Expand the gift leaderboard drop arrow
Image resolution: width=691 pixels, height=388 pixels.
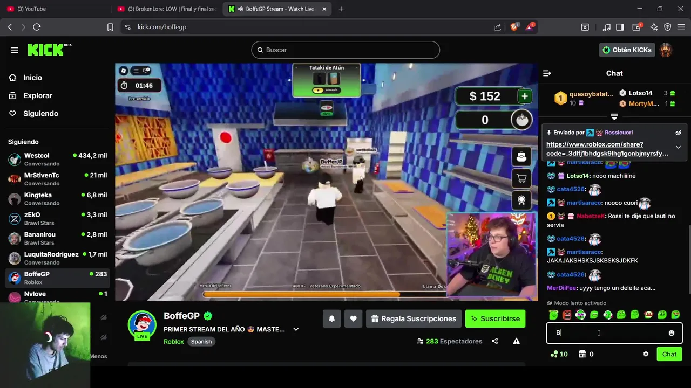click(614, 116)
